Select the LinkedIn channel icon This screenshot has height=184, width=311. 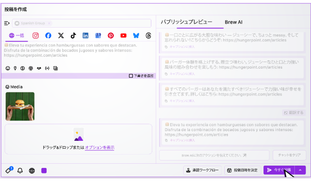pyautogui.click(x=85, y=35)
